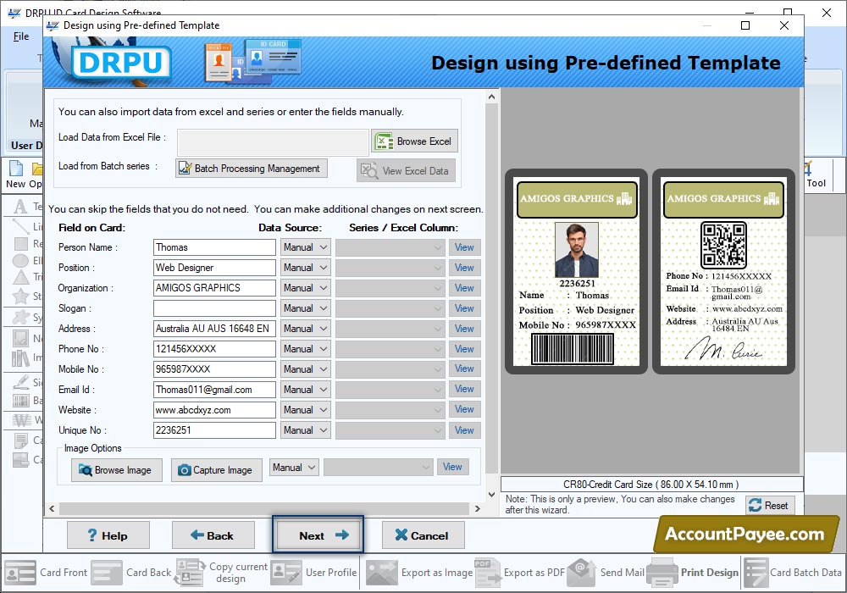Screen dimensions: 847x593
Task: Click the Website input field
Action: [214, 410]
